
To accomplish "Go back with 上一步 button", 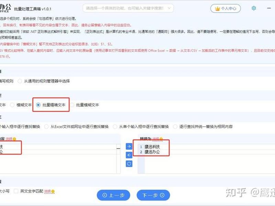I will point(113,195).
